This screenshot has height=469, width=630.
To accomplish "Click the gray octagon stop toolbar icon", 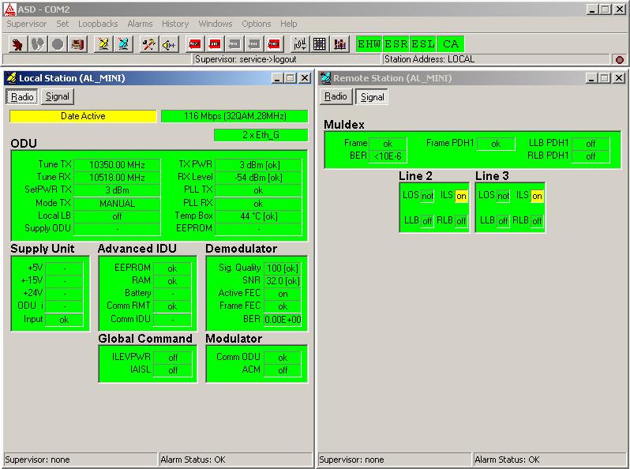I will click(x=58, y=43).
